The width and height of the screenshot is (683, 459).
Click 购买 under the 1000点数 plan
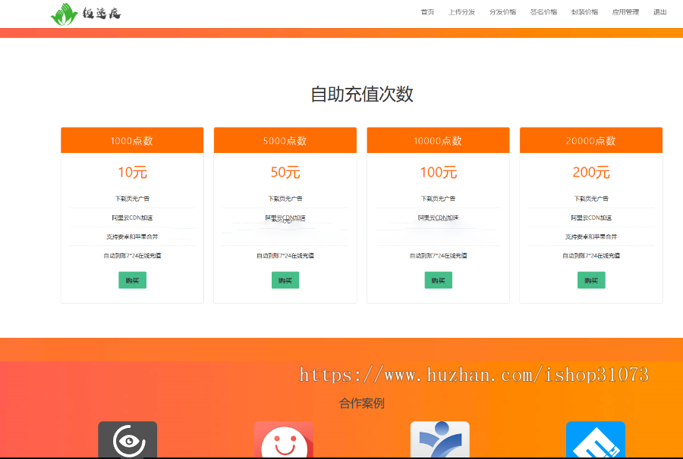pos(132,279)
